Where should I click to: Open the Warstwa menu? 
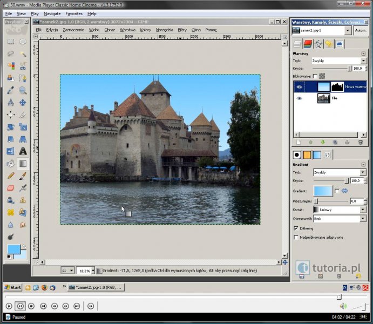(127, 30)
